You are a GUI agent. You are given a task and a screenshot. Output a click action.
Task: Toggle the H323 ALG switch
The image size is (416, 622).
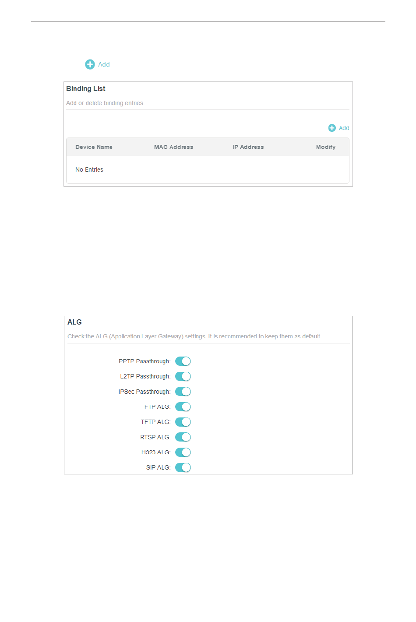tap(183, 452)
